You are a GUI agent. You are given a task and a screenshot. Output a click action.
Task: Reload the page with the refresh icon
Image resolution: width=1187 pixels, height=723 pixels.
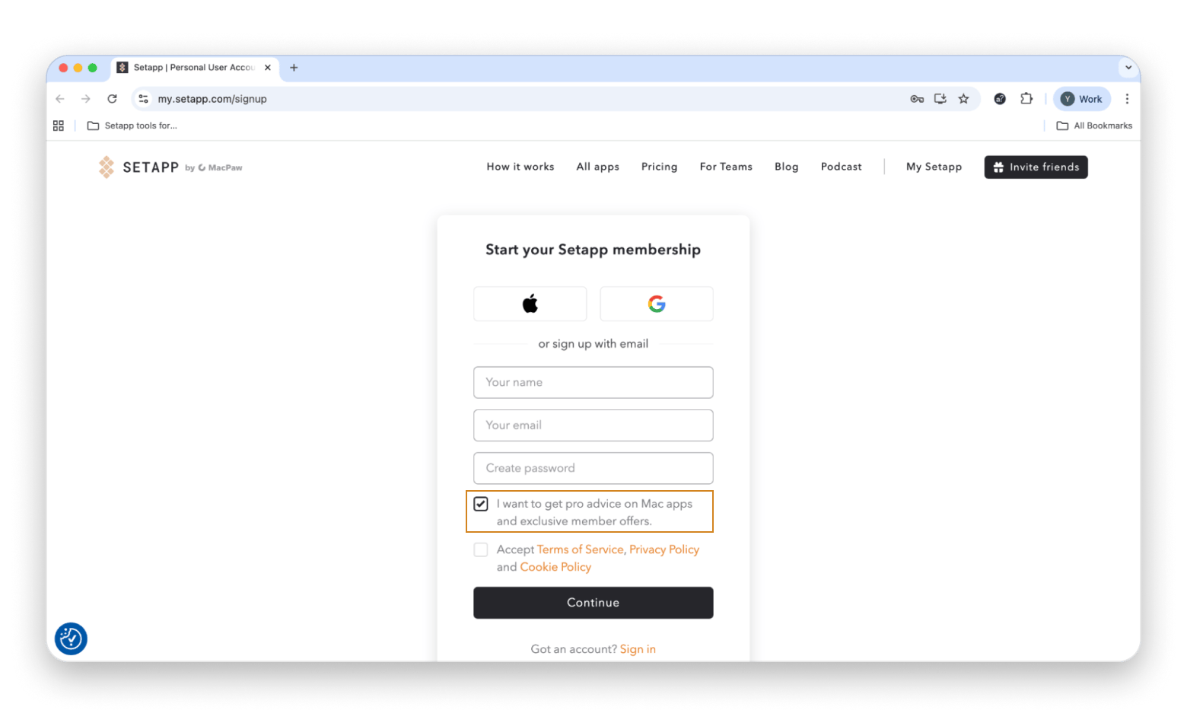112,99
